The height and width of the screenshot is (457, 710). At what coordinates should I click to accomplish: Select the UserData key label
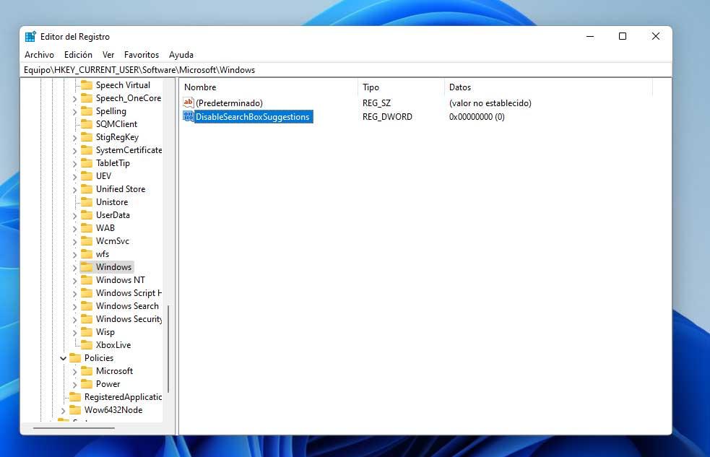coord(113,215)
